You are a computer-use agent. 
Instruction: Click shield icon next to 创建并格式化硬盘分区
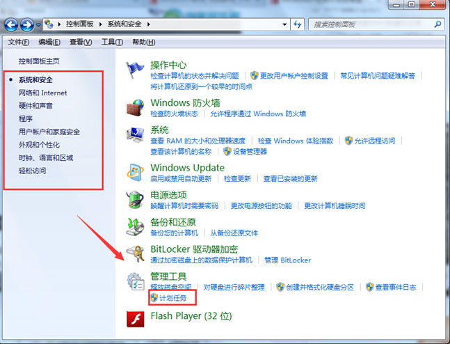280,287
